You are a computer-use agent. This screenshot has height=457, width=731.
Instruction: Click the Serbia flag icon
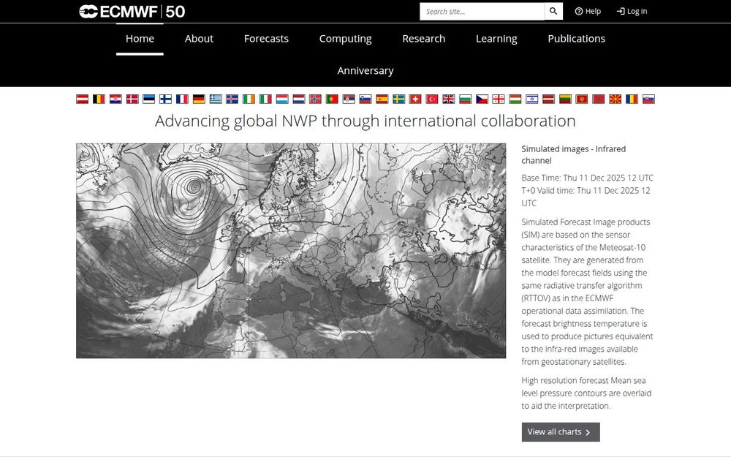tap(349, 99)
